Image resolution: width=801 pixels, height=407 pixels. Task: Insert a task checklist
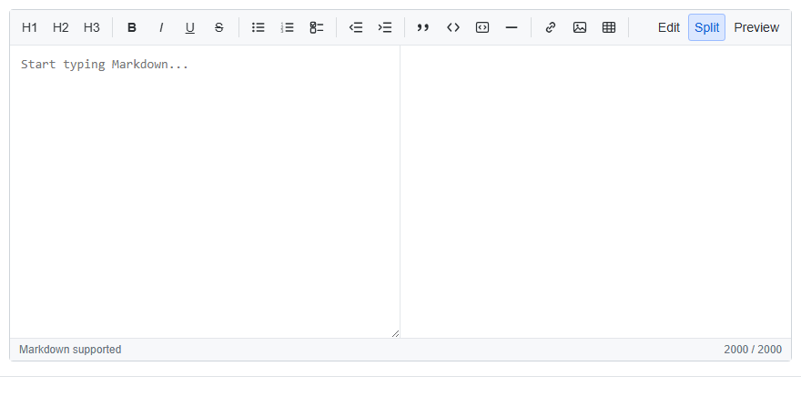317,27
